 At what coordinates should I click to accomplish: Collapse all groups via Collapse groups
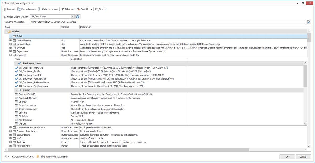click(48, 9)
